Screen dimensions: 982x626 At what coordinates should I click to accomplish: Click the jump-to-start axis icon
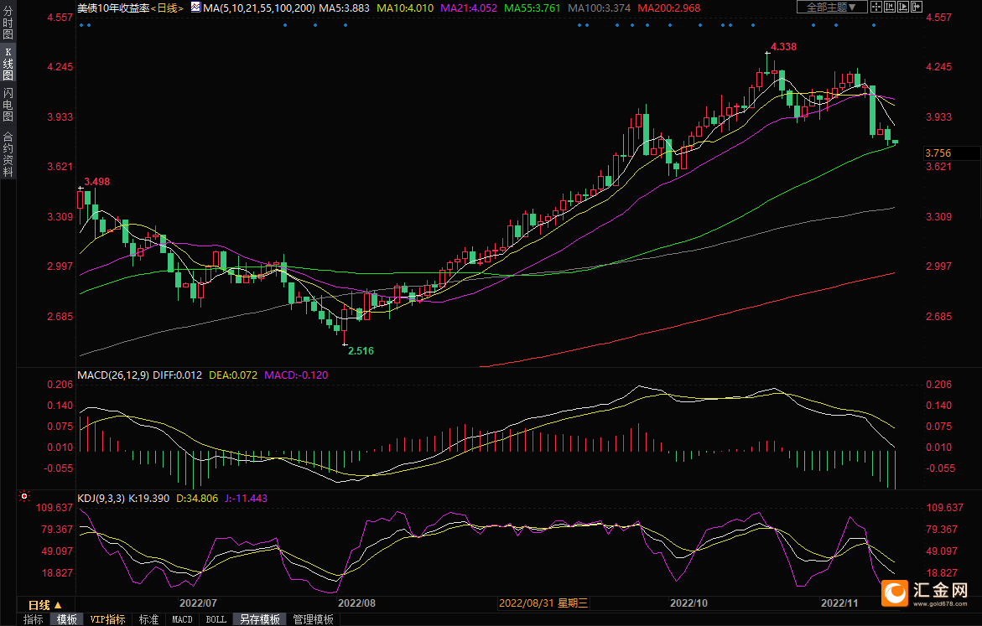(x=889, y=7)
